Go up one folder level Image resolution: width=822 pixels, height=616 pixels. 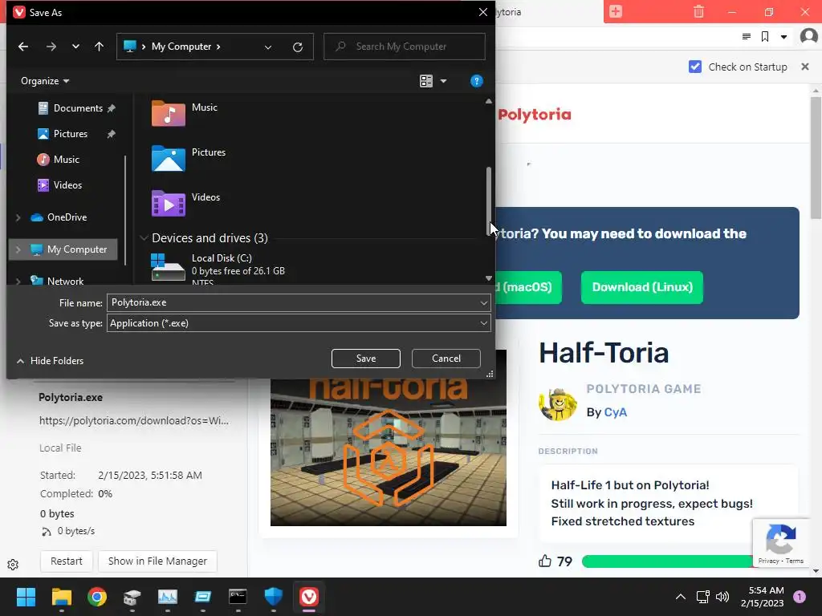pyautogui.click(x=99, y=47)
